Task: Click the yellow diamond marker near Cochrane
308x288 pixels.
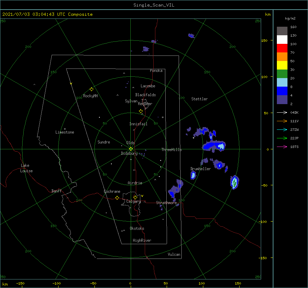Action: point(117,198)
